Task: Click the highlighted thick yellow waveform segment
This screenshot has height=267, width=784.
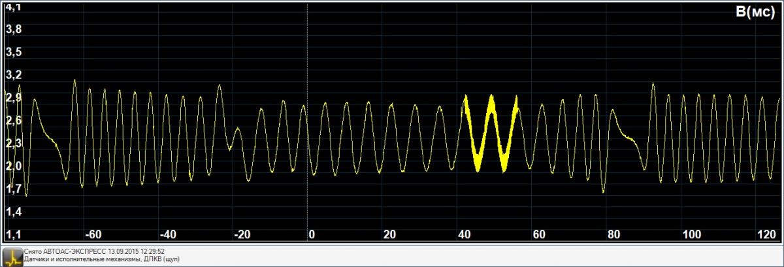Action: 491,133
